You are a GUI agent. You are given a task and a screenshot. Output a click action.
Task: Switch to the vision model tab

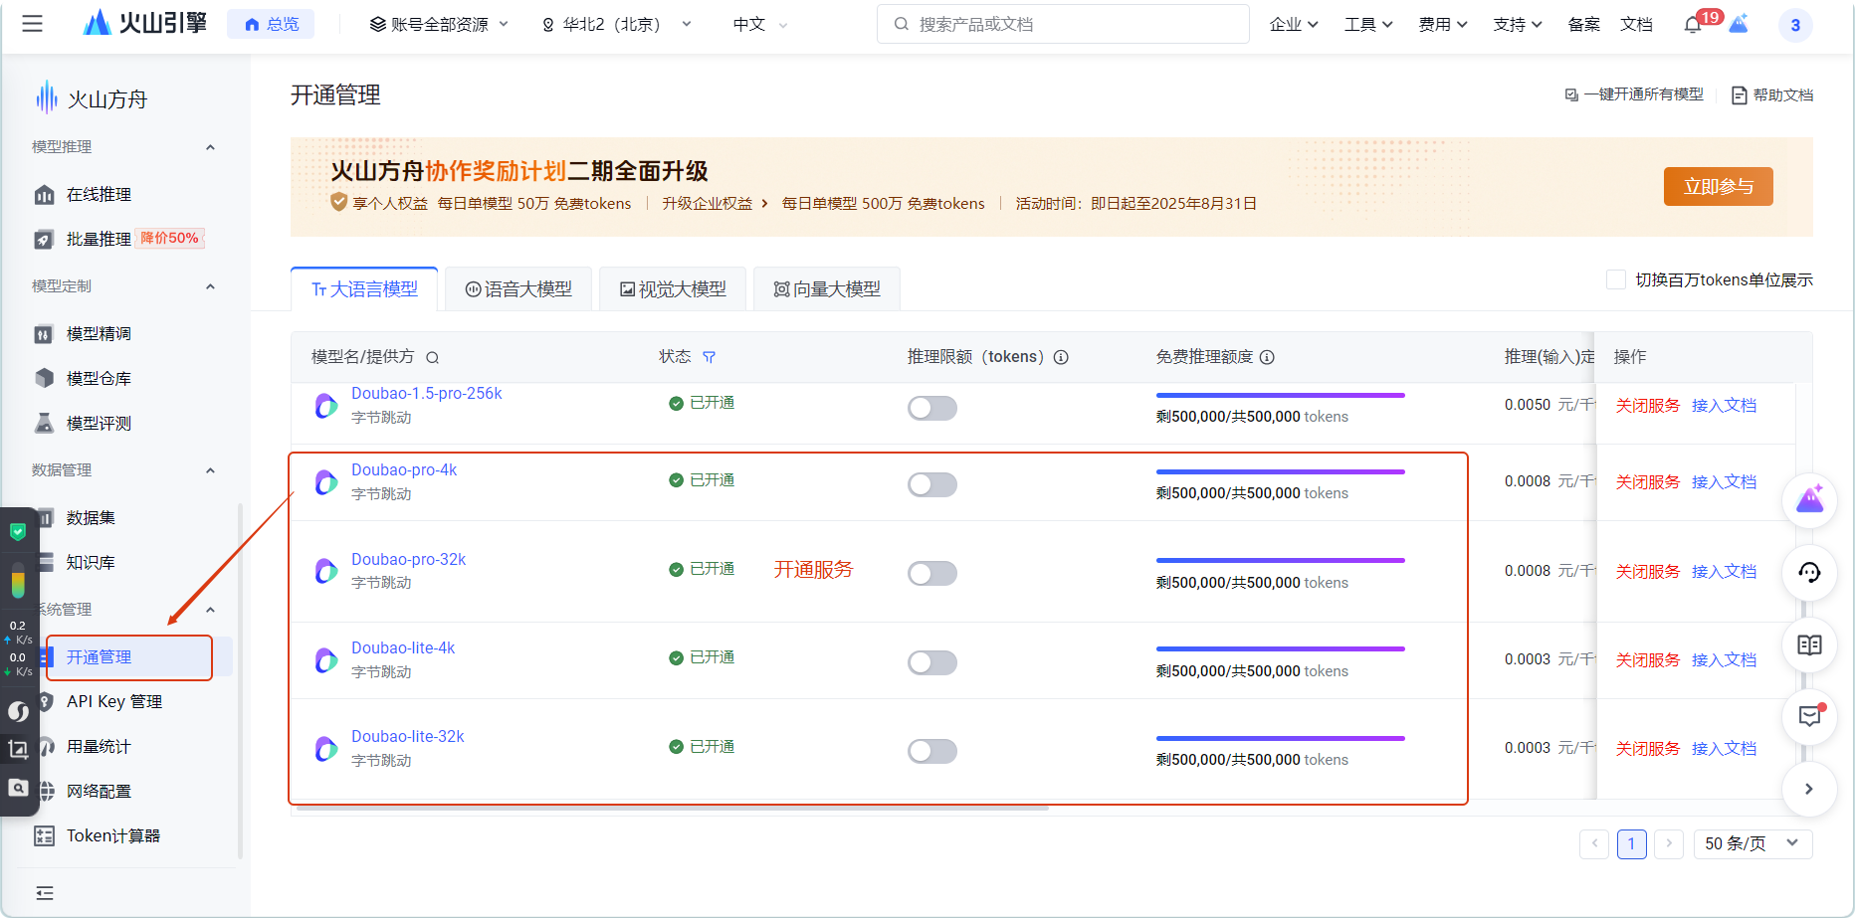673,289
